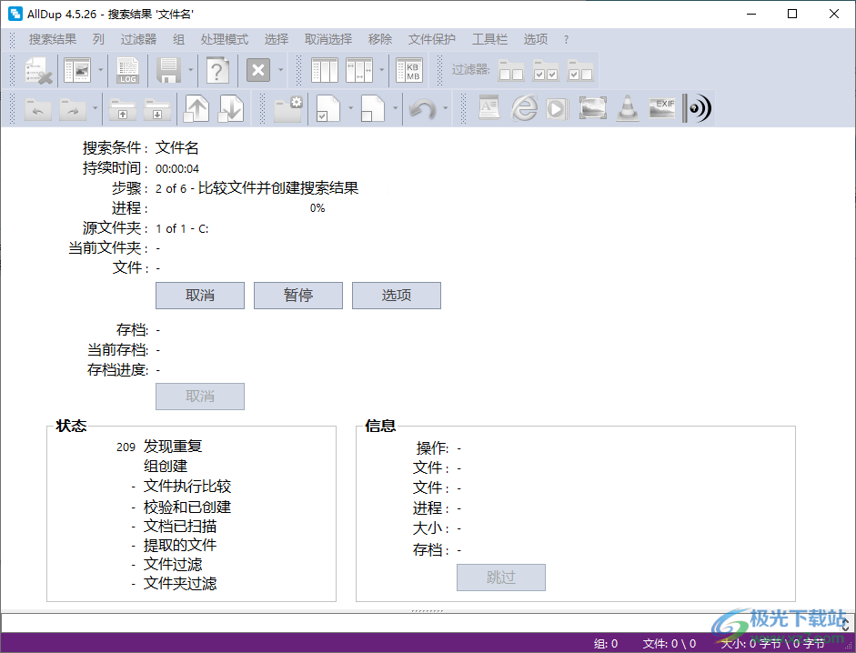The image size is (856, 653).
Task: Click the checked page select icon
Action: click(x=328, y=108)
